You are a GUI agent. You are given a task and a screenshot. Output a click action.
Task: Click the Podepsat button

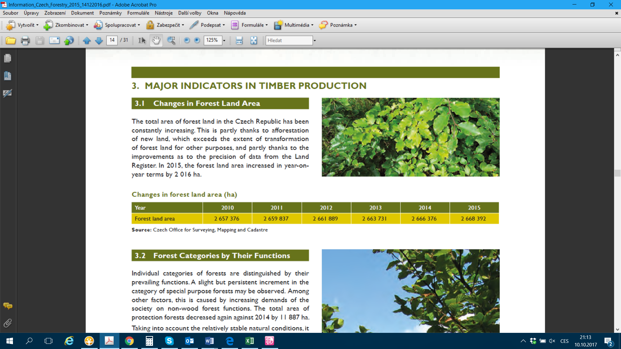click(207, 25)
